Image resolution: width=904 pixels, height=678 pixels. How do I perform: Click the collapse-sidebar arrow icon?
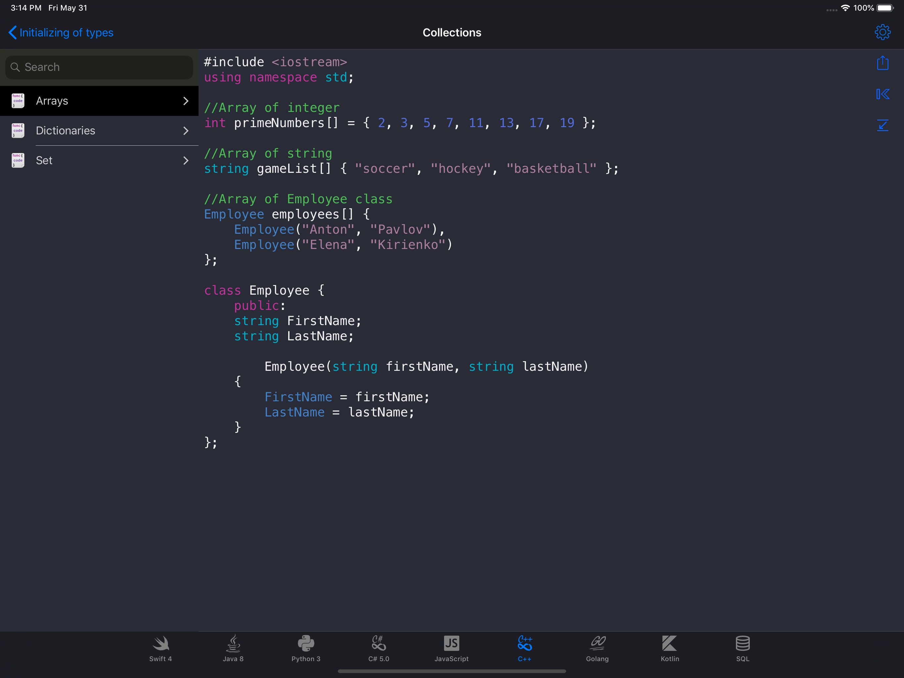[882, 94]
